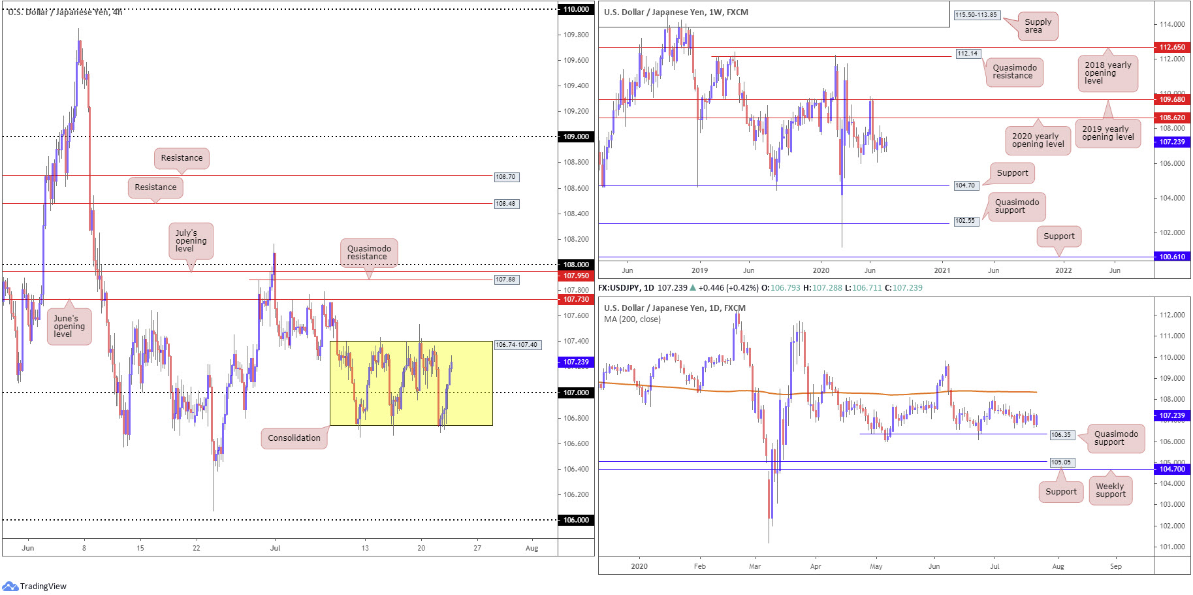This screenshot has height=595, width=1193.
Task: Click the 108.70 price tag
Action: (x=506, y=177)
